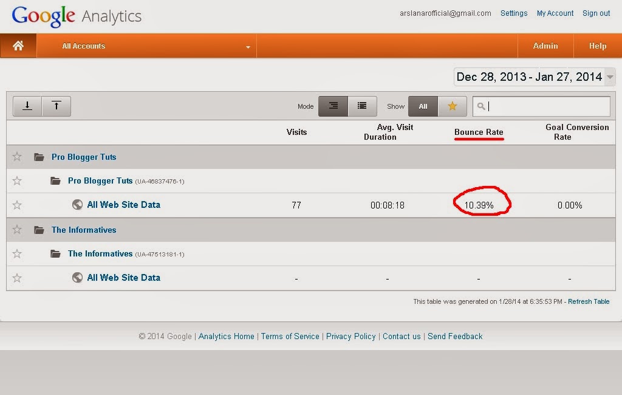The image size is (622, 395).
Task: Open All Web Site Data for Pro Blogger Tuts
Action: (123, 205)
